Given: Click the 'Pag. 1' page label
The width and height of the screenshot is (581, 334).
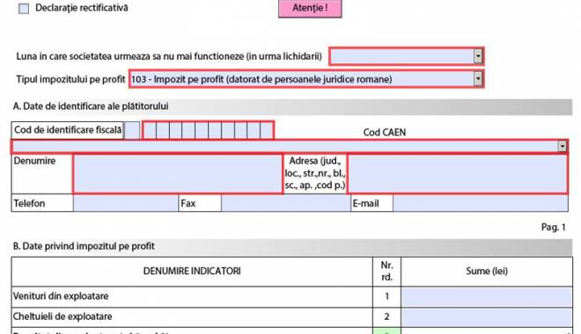Looking at the screenshot, I should point(554,227).
